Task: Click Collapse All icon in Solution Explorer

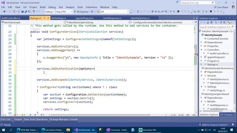Action: (x=221, y=23)
